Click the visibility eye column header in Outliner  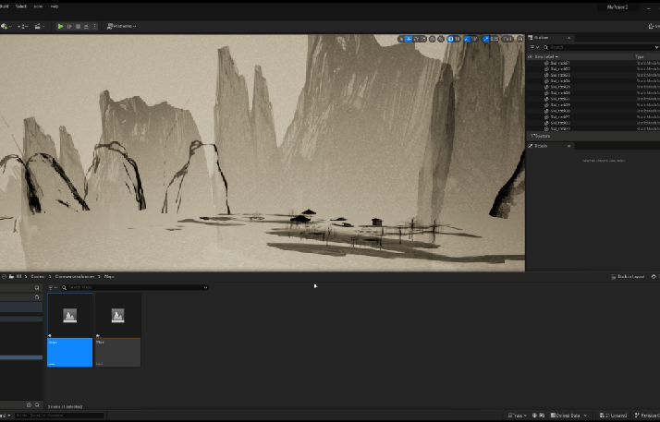click(x=530, y=56)
